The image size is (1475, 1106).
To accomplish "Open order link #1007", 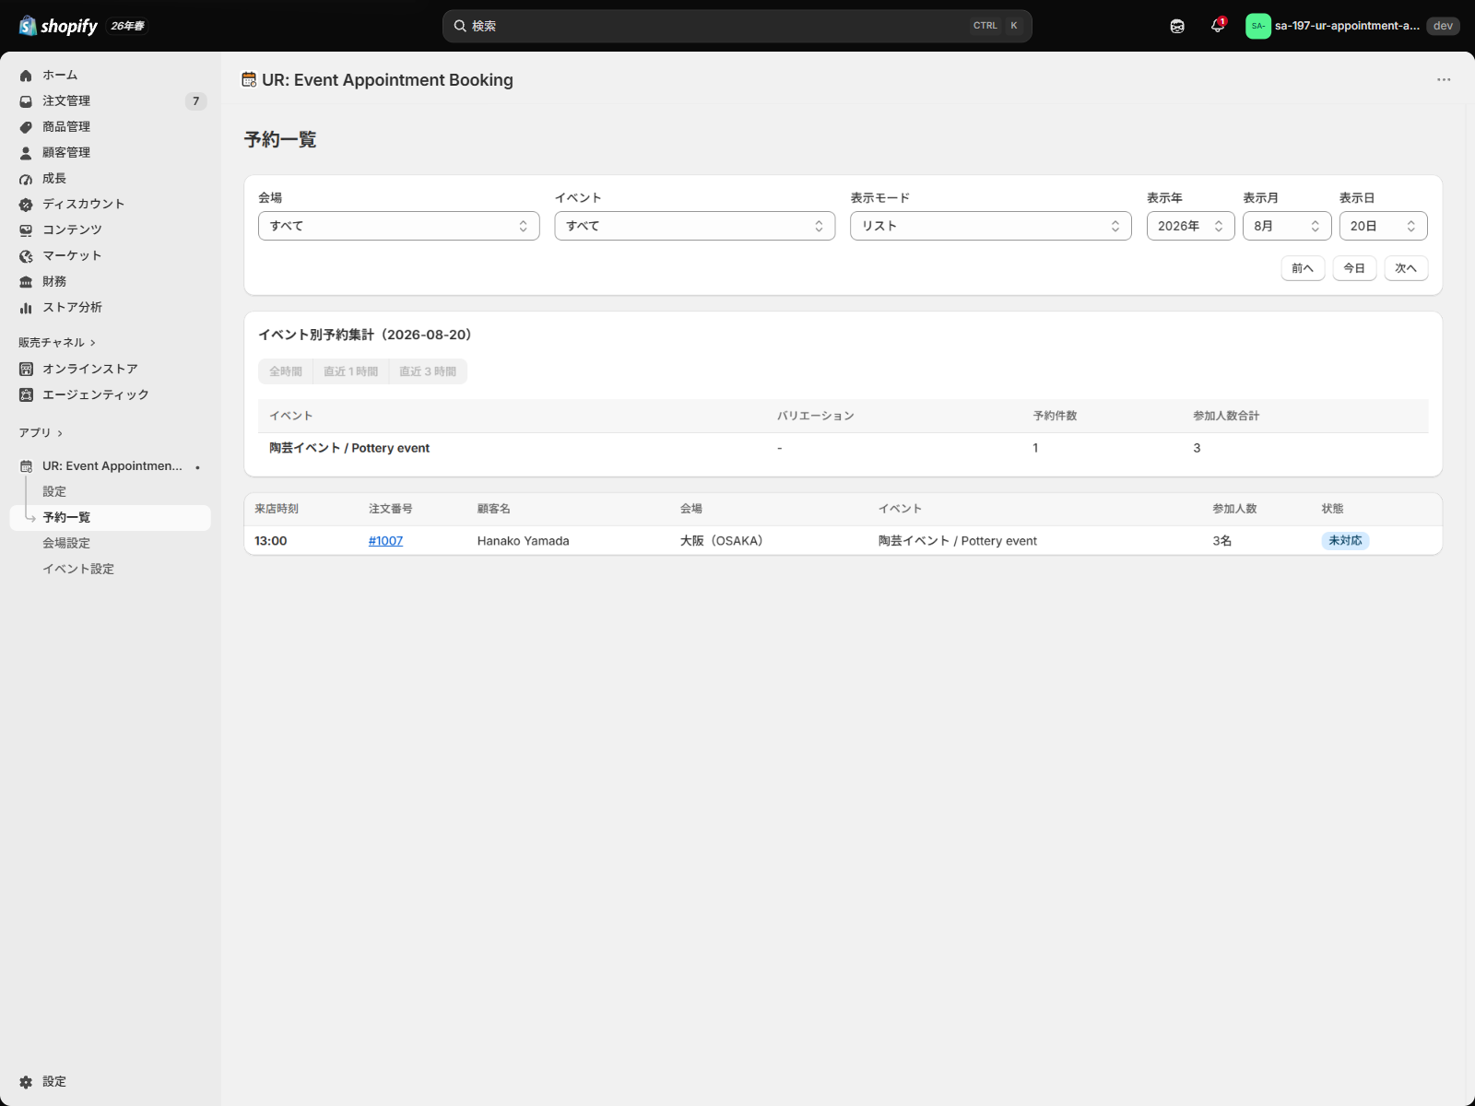I will click(x=385, y=541).
